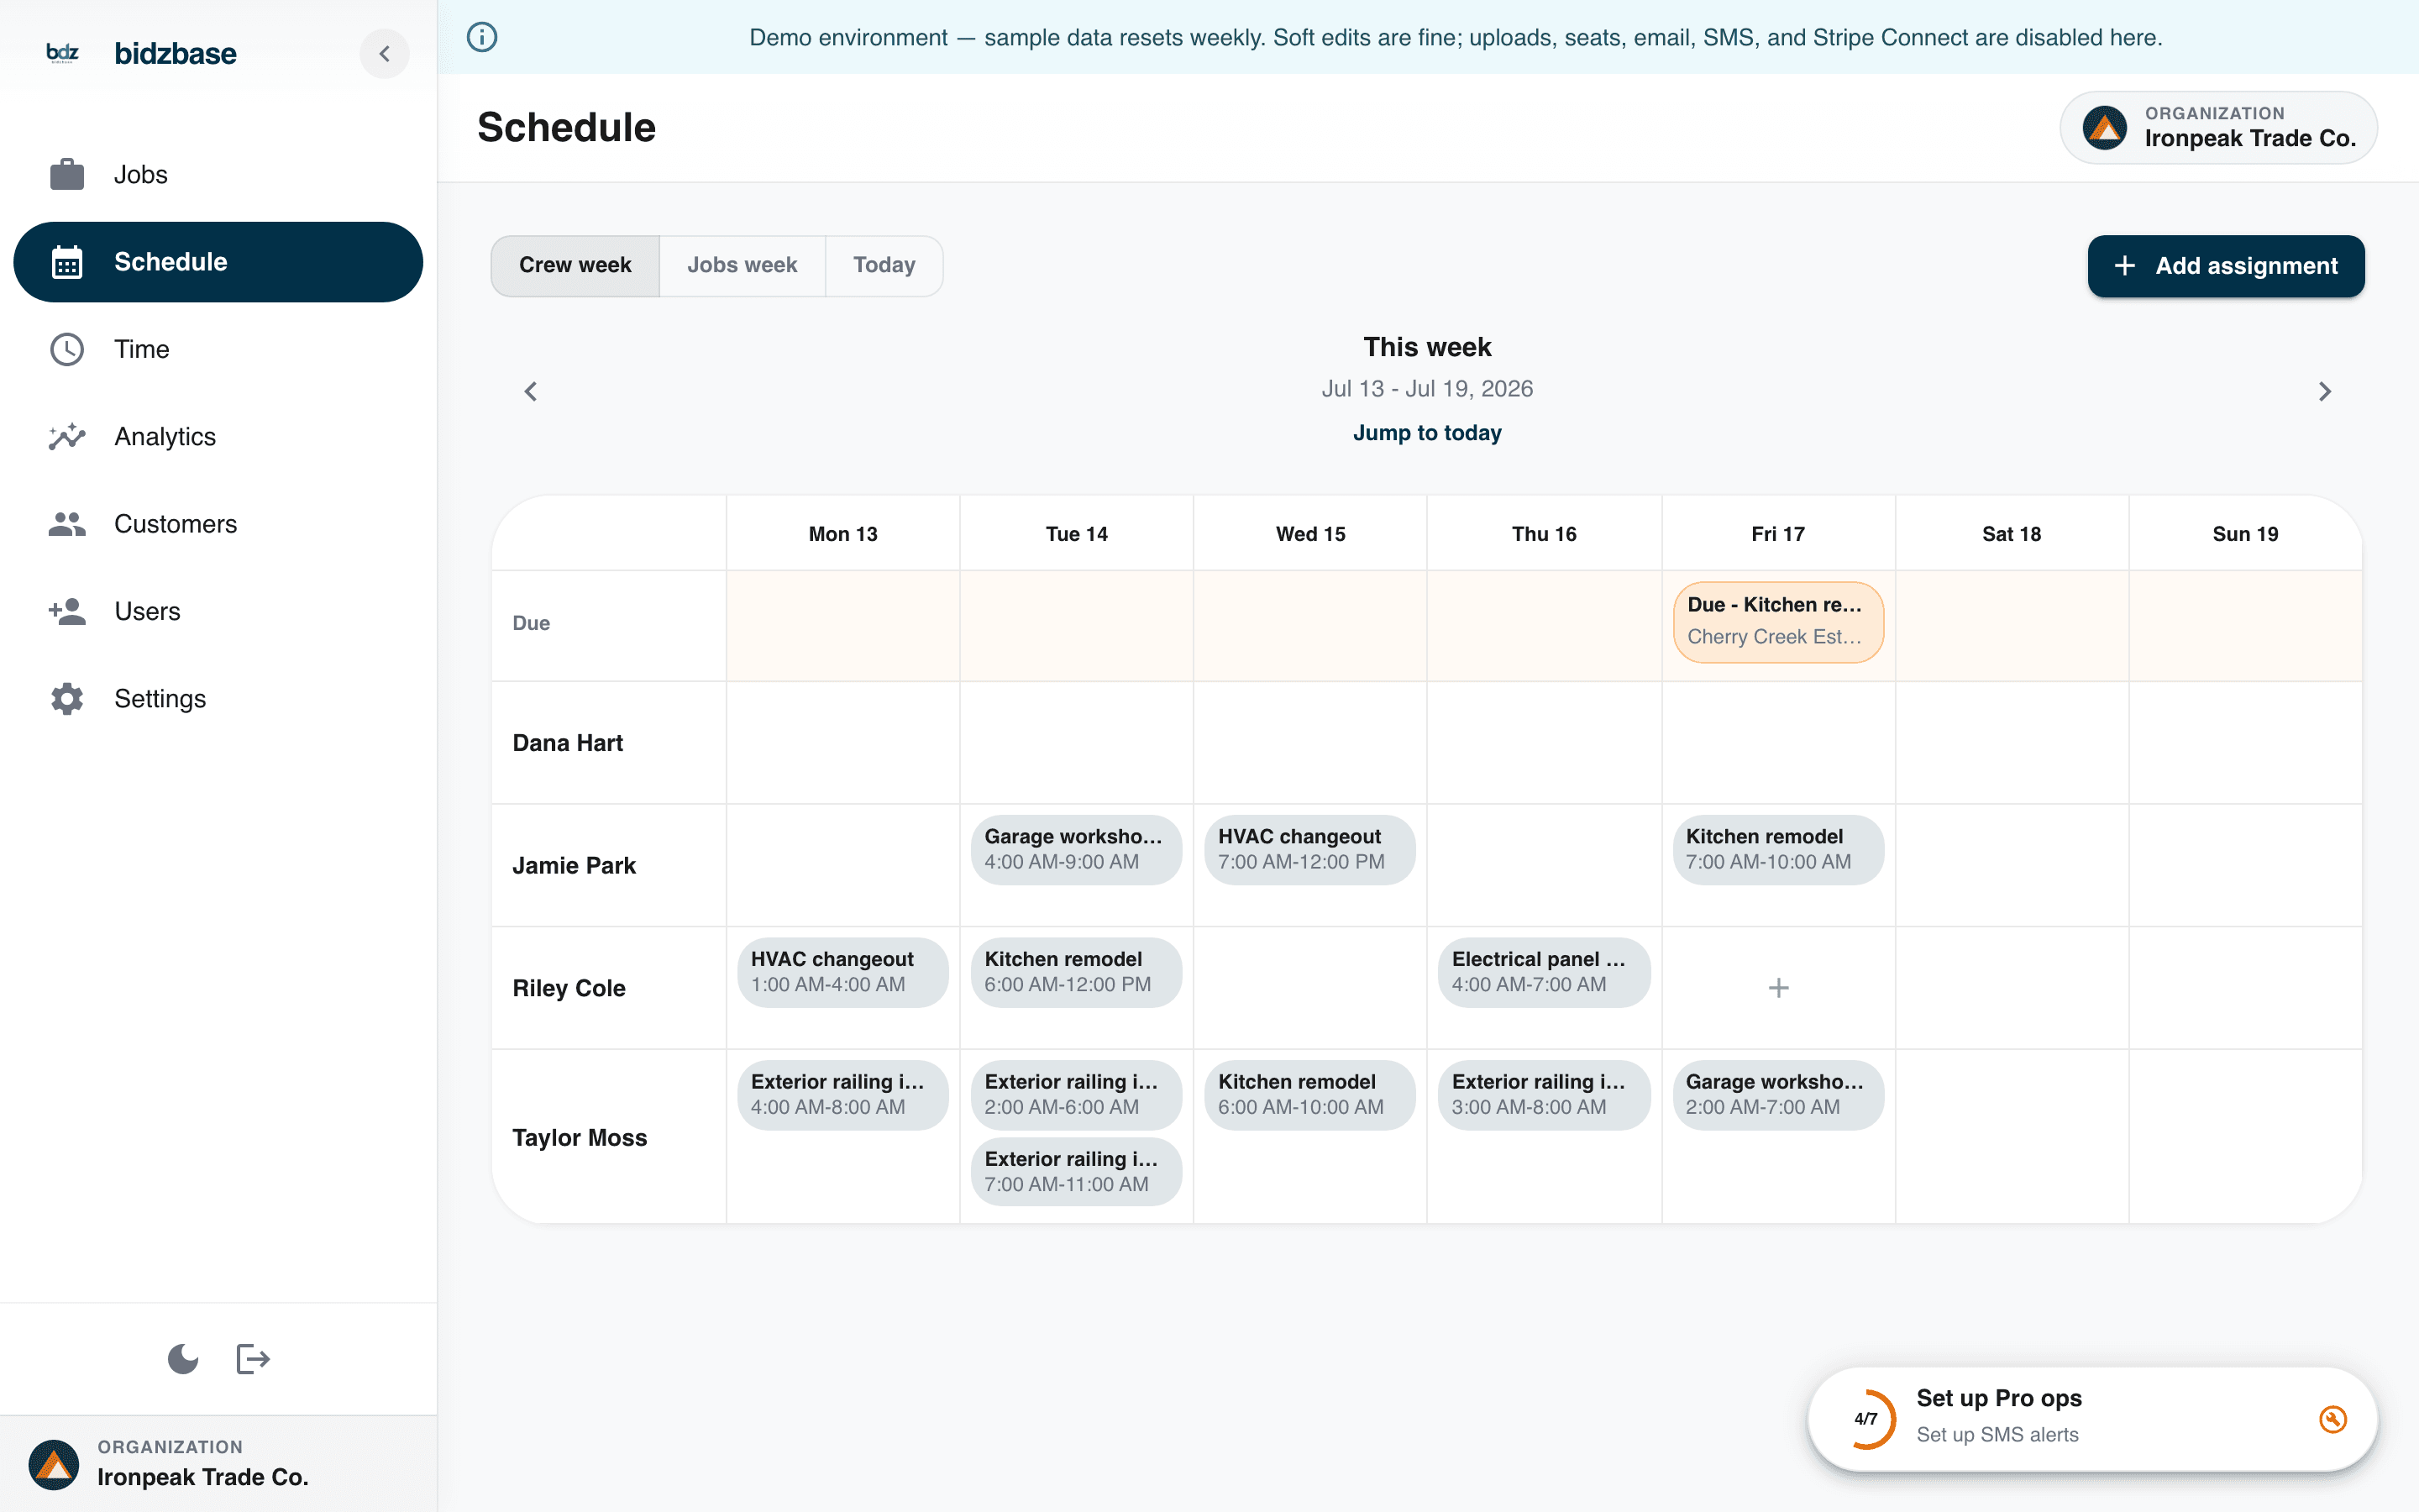This screenshot has height=1512, width=2419.
Task: Switch to Crew week tab
Action: coord(575,265)
